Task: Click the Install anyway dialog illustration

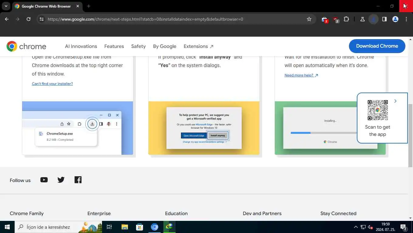Action: 204,128
